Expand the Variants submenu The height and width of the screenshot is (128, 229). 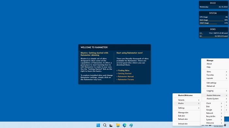(187, 100)
